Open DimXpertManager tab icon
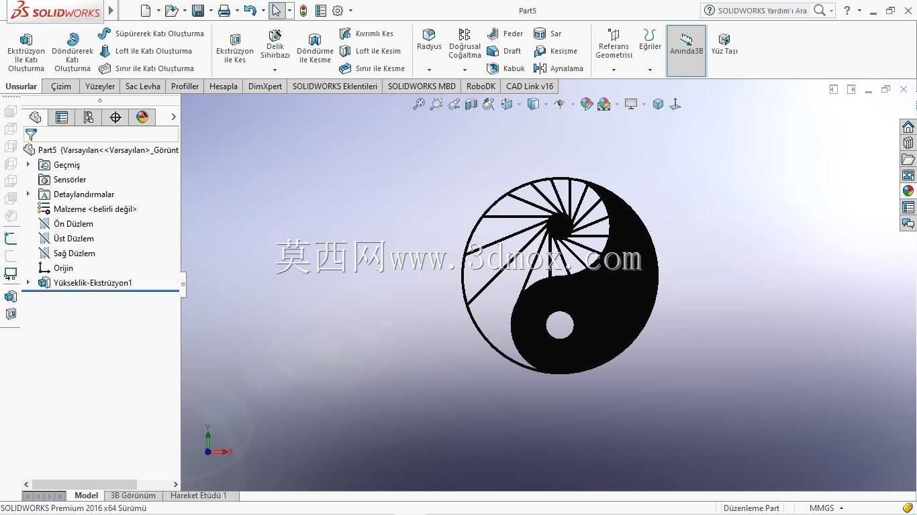This screenshot has height=515, width=917. click(x=115, y=117)
